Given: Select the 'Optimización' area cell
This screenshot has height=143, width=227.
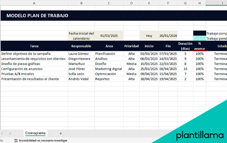Looking at the screenshot, I should (109, 74).
